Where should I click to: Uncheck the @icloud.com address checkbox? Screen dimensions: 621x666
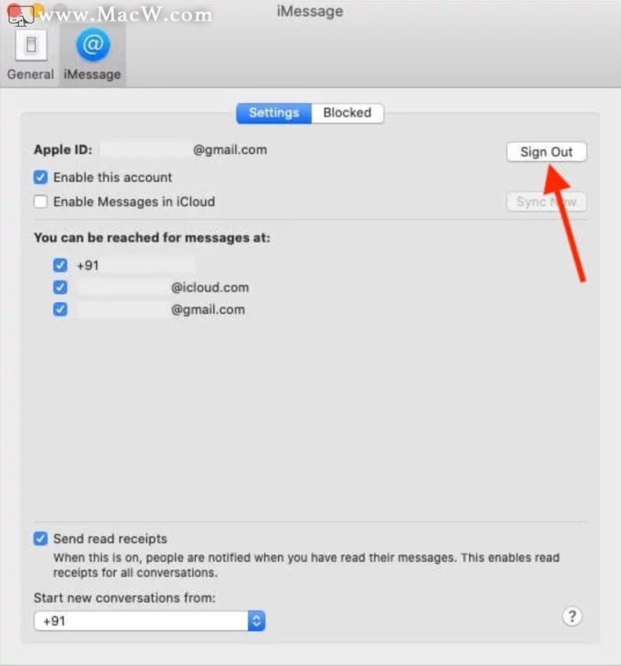click(61, 287)
